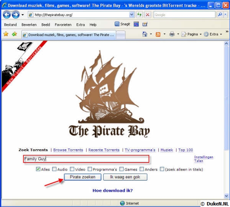Click the scrollbar up arrow

point(226,44)
